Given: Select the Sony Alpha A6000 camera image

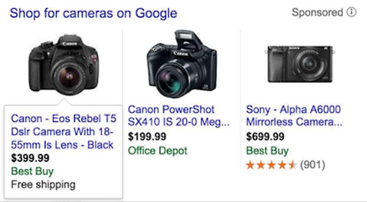Looking at the screenshot, I should (x=300, y=64).
